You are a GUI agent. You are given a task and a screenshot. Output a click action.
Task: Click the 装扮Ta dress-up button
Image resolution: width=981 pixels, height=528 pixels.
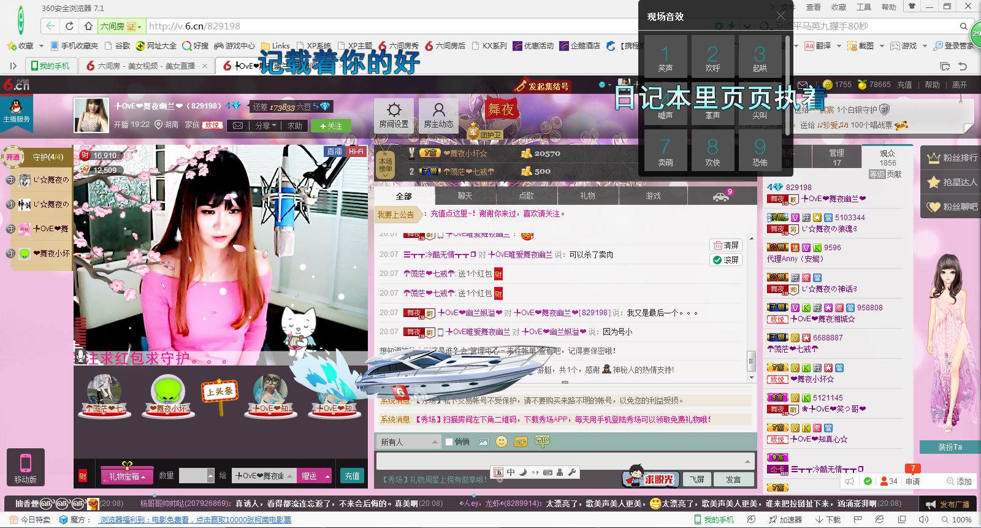pyautogui.click(x=950, y=447)
